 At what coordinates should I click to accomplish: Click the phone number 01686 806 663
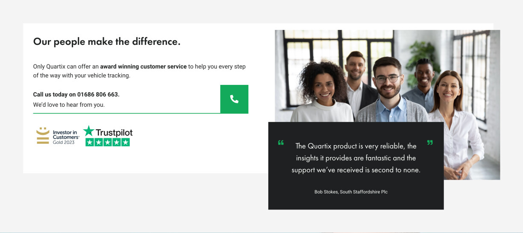pos(98,94)
